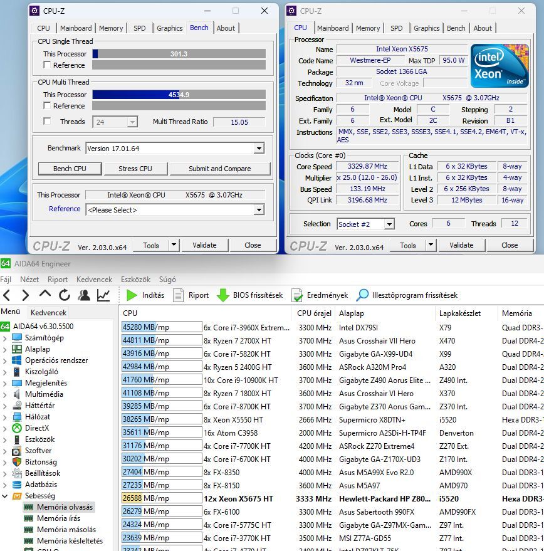
Task: Click Tools button in right CPU-Z window
Action: (407, 245)
